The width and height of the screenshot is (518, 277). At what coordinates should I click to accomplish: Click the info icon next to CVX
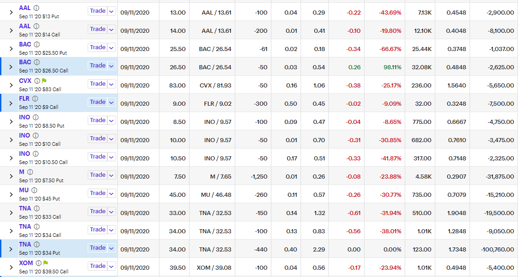coord(37,81)
